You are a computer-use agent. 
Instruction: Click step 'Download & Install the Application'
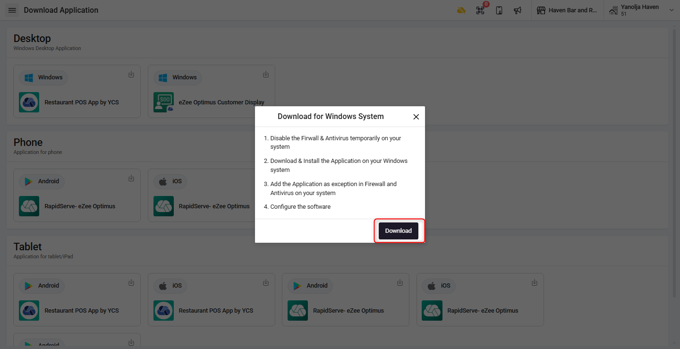[339, 165]
